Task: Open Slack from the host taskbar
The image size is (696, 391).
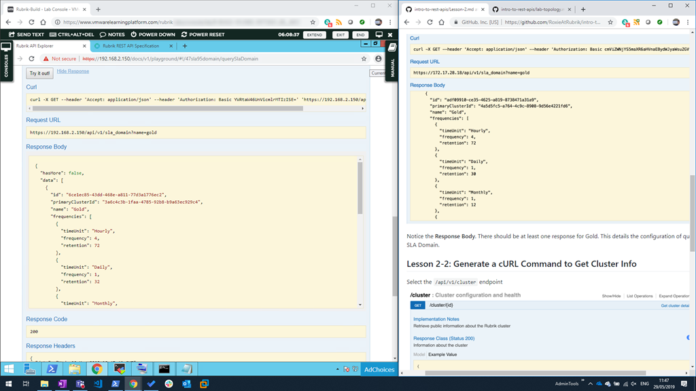Action: point(169,384)
